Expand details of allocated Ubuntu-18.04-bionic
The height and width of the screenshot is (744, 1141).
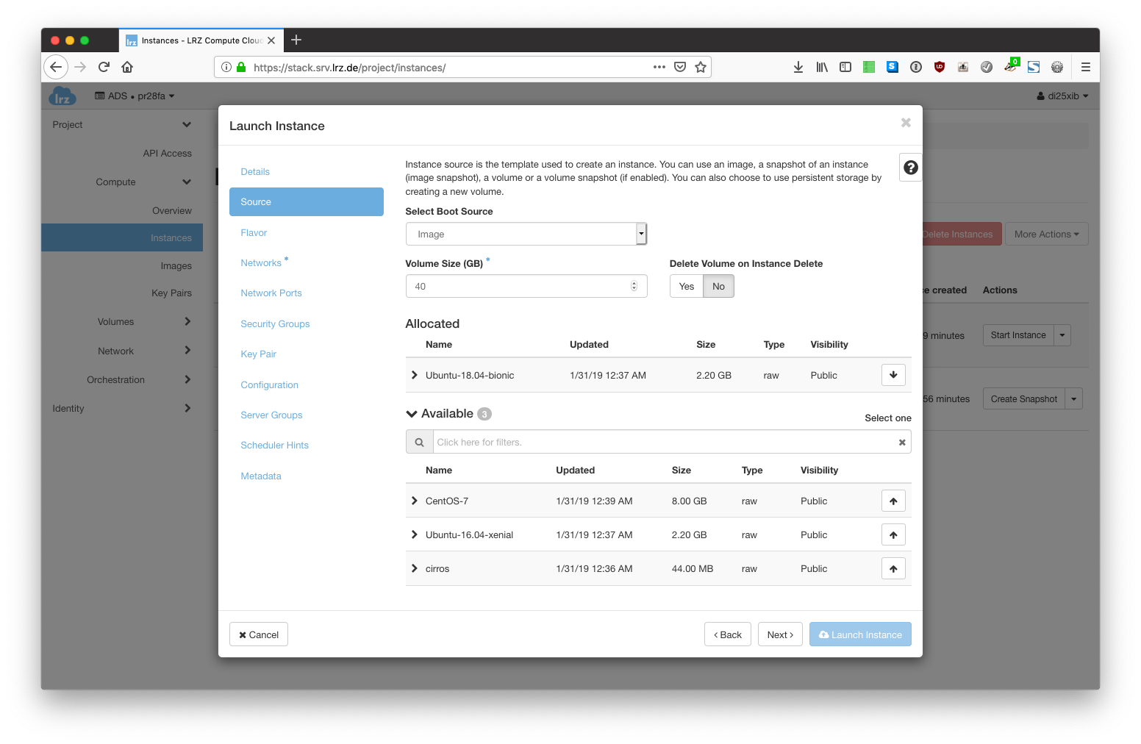point(415,376)
